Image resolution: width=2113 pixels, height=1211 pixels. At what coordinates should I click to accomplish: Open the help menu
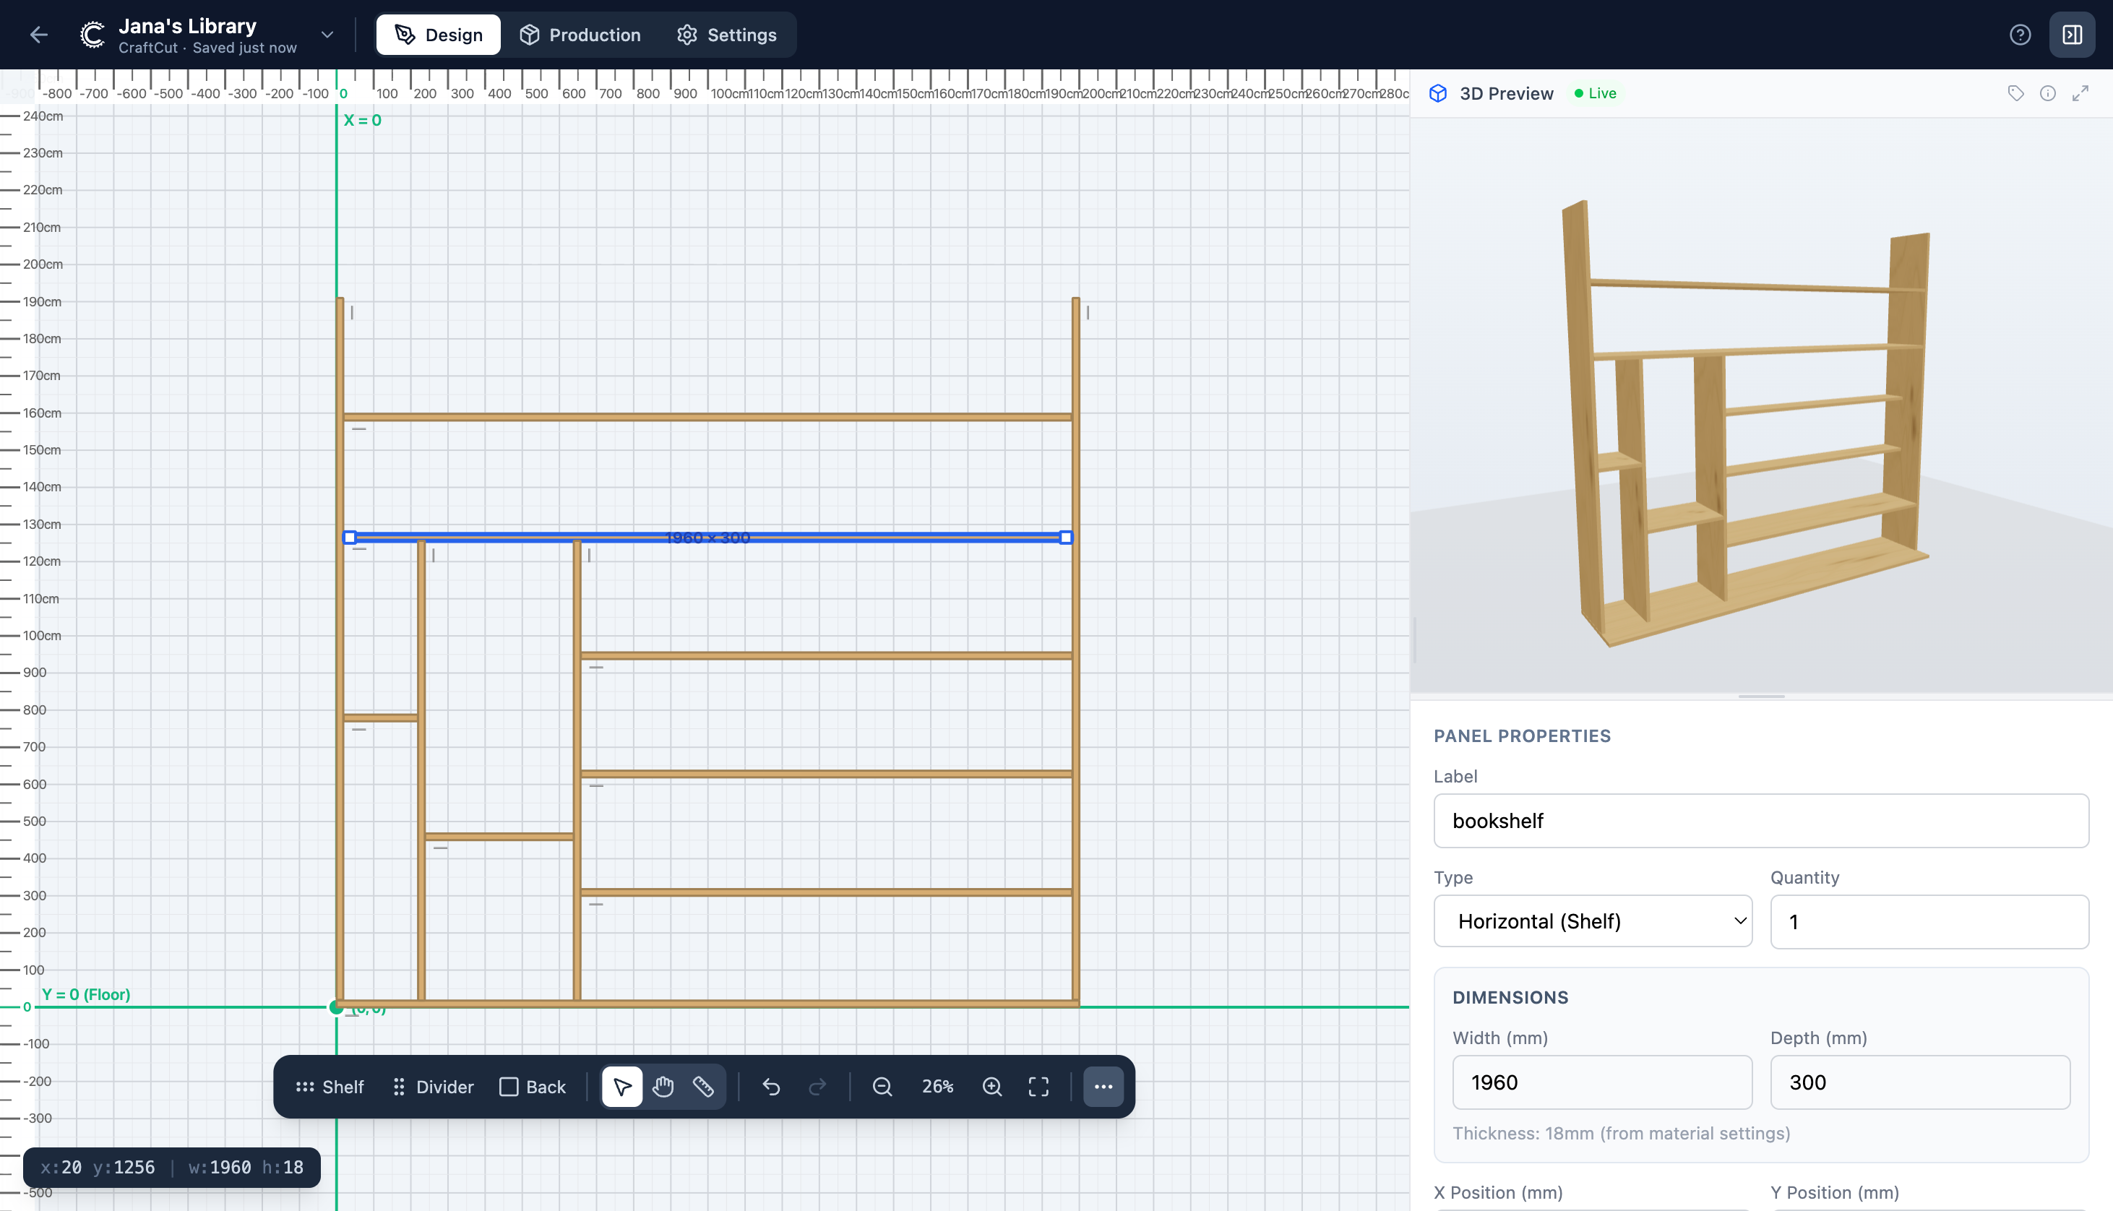point(2021,34)
